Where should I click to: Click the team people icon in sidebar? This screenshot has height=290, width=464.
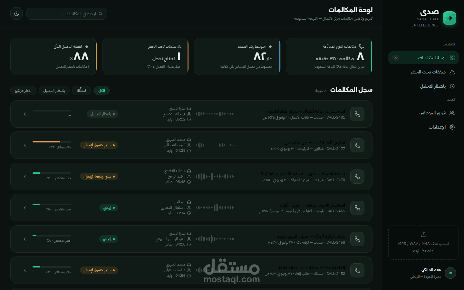coord(452,113)
